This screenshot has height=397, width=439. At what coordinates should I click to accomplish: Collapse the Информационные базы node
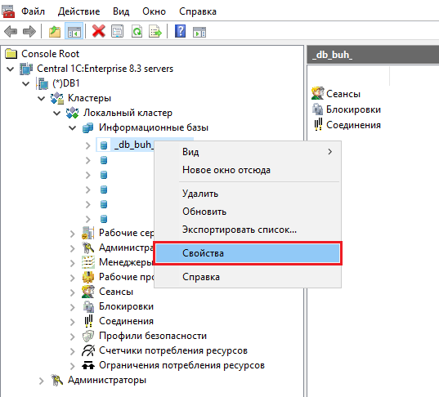(73, 128)
